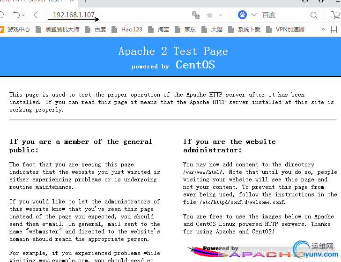
Task: Bookmark page with the star icon
Action: pos(210,15)
